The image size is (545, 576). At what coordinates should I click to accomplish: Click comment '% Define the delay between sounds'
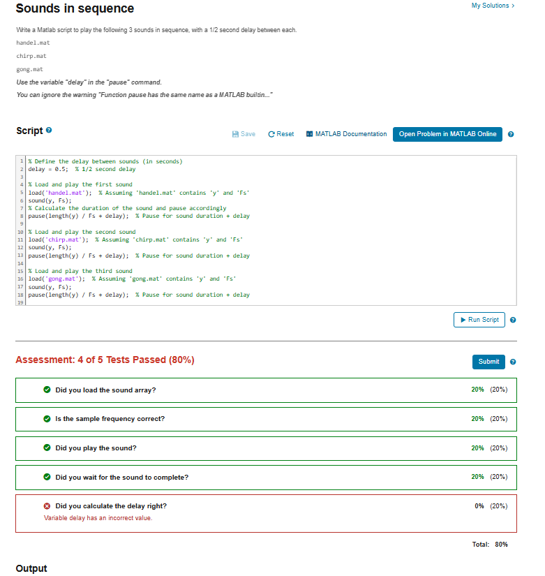click(105, 161)
